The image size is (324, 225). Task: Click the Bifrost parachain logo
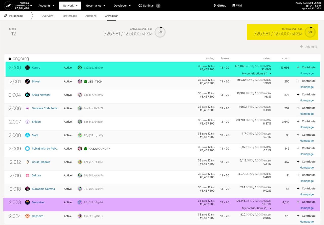coord(28,81)
